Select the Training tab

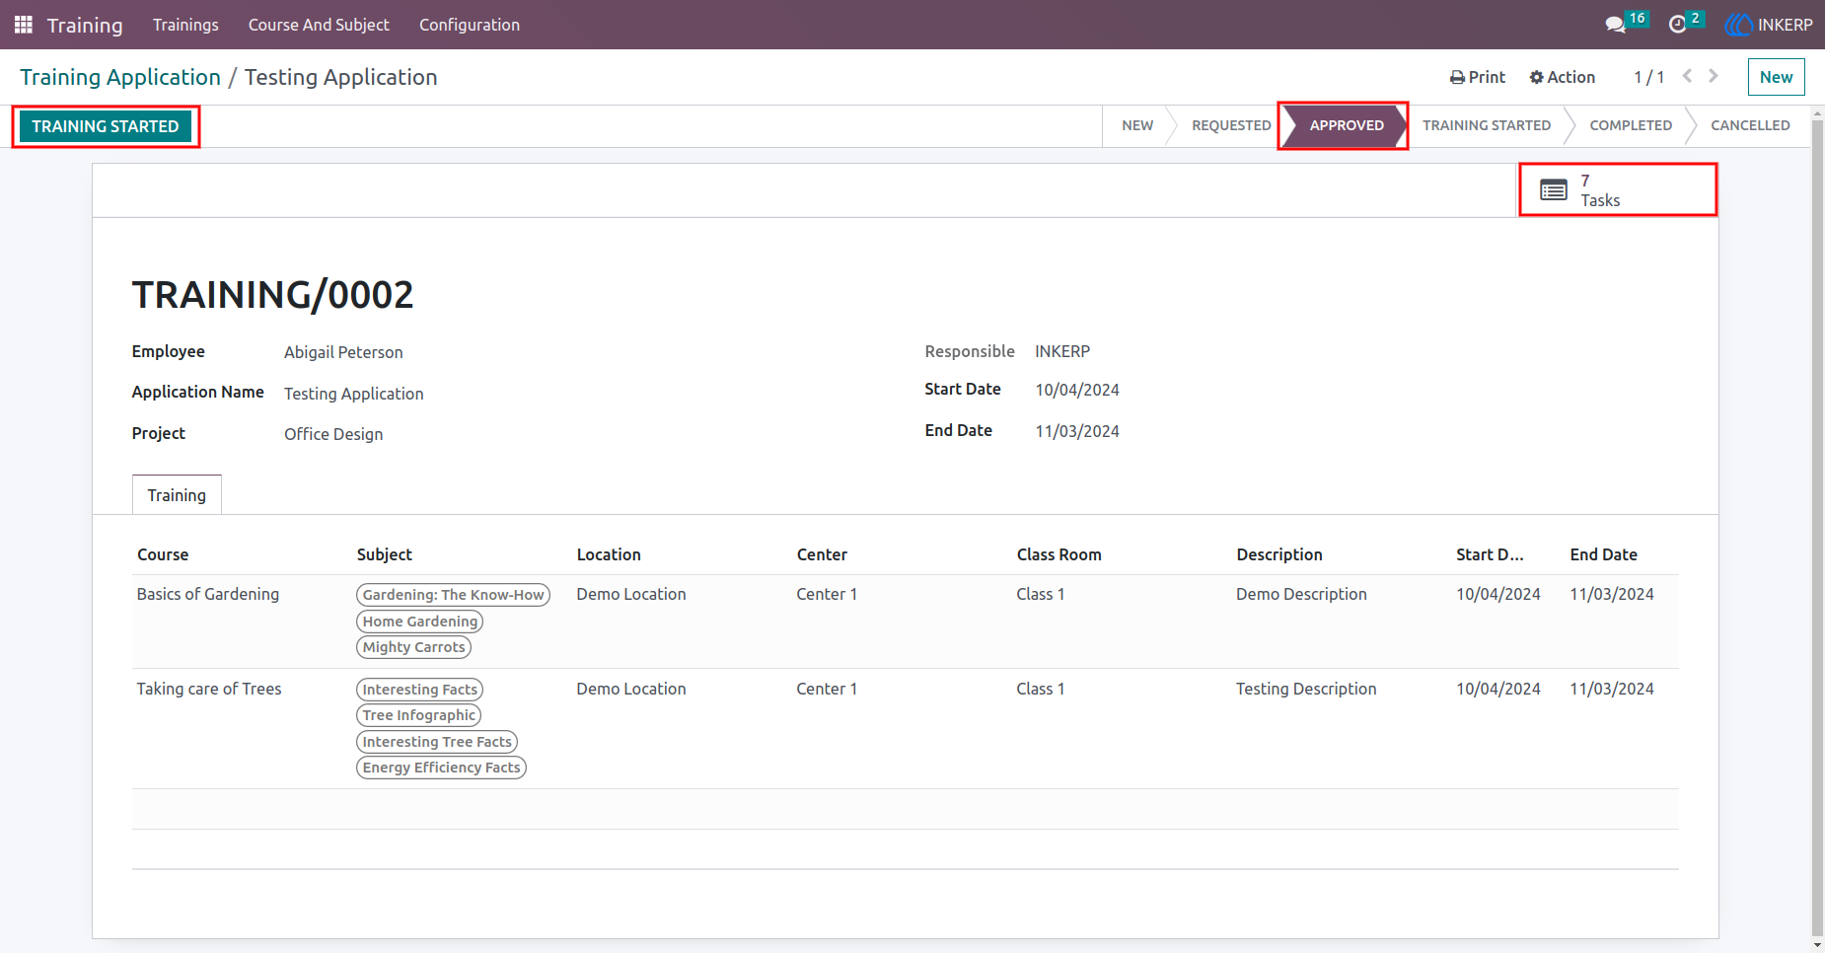point(177,495)
